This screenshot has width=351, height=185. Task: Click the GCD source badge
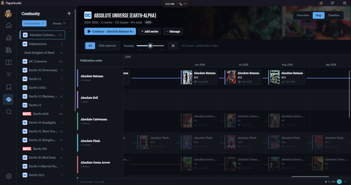148,22
